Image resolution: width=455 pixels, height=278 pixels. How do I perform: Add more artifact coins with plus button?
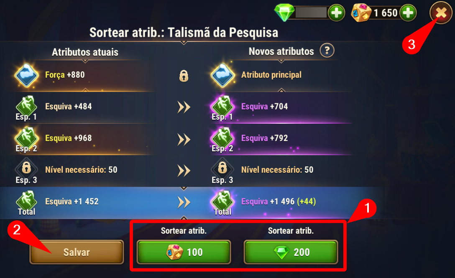[408, 13]
